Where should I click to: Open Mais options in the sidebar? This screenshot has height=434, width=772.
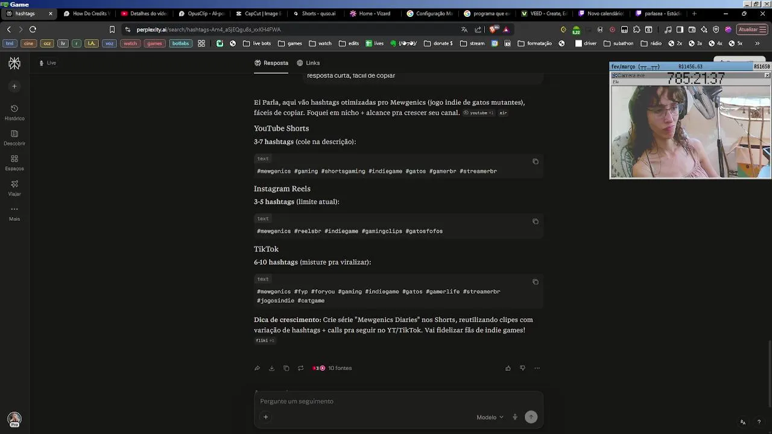click(14, 213)
